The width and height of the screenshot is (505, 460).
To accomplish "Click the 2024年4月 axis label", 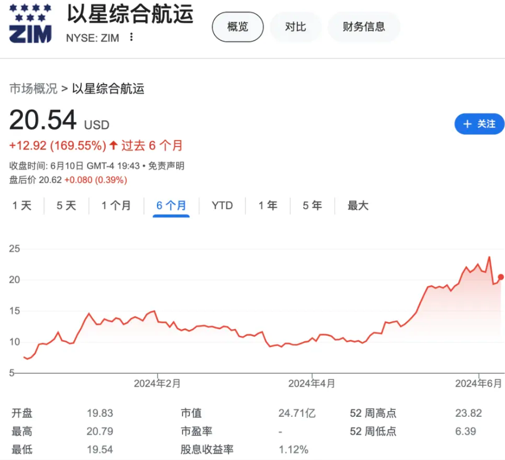I will pos(312,383).
